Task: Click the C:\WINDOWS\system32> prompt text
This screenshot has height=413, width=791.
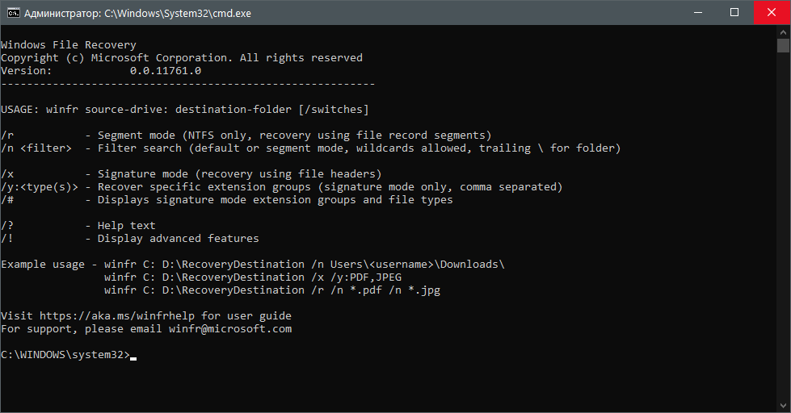Action: (x=65, y=355)
